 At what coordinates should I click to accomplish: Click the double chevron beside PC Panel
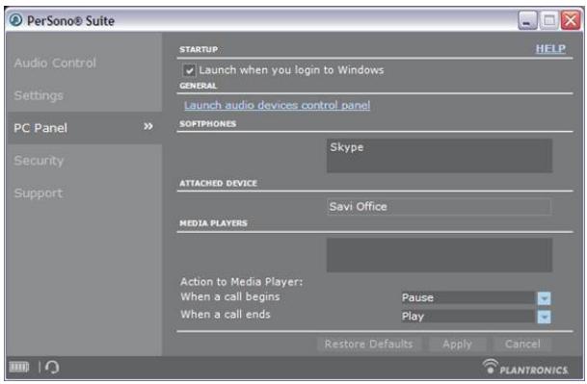coord(148,126)
